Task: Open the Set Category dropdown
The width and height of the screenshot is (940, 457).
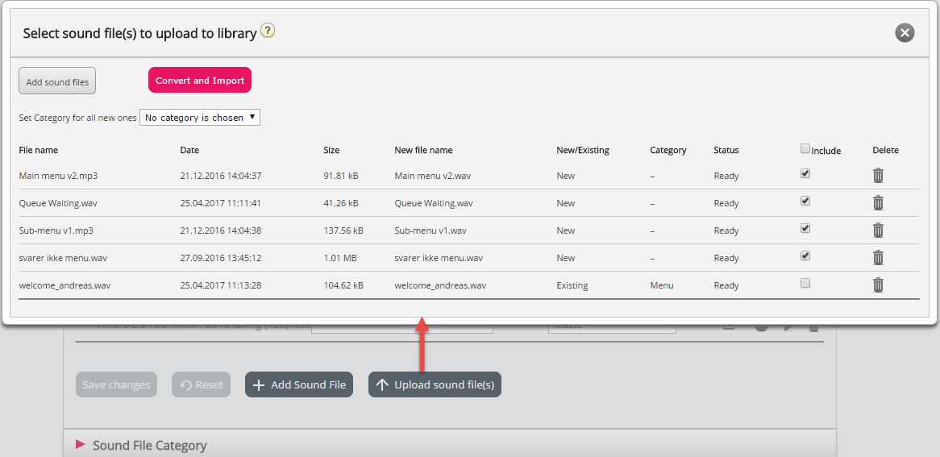Action: pyautogui.click(x=200, y=118)
